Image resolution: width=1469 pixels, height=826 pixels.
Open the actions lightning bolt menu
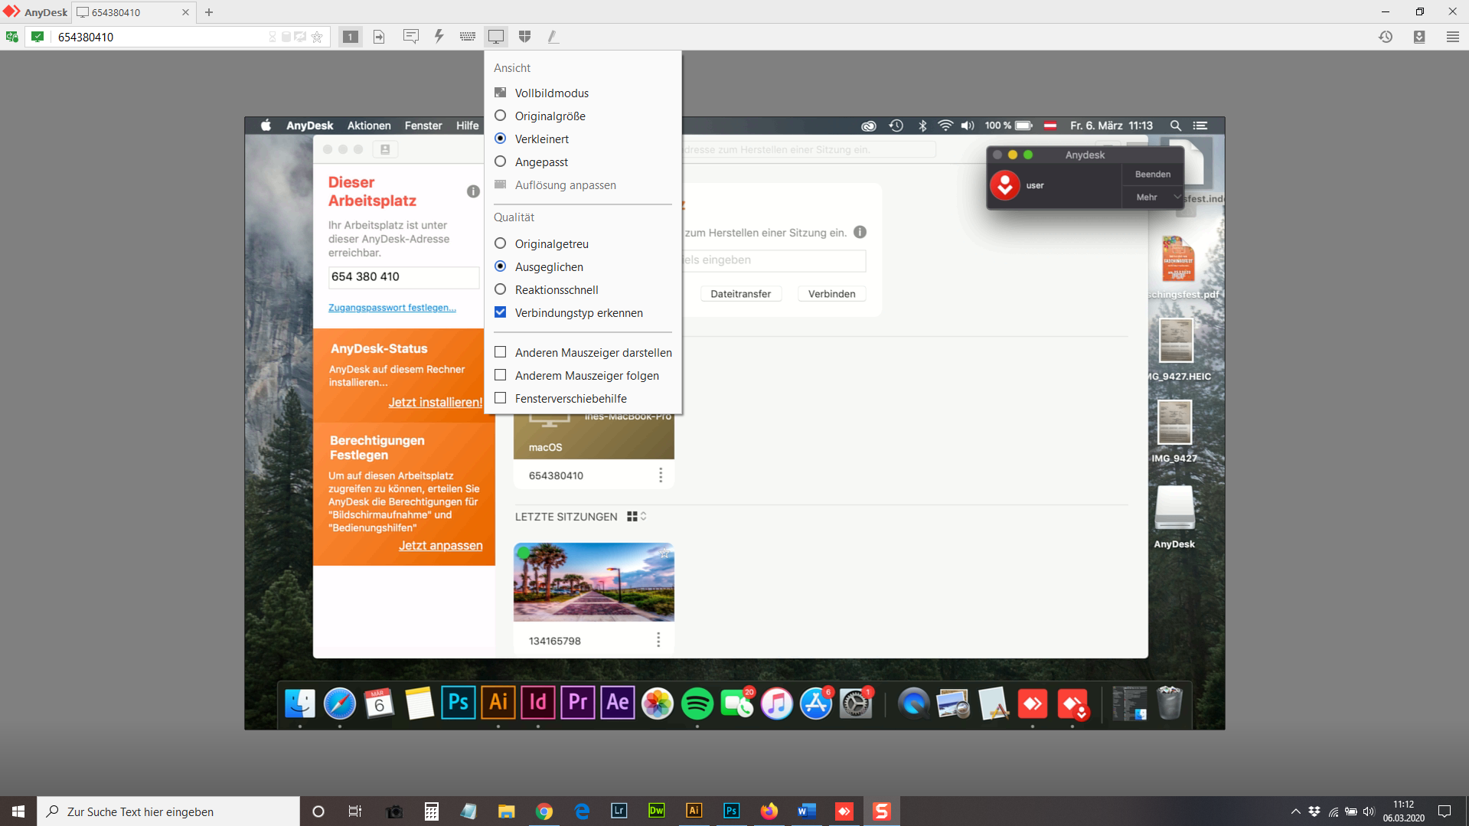click(439, 36)
